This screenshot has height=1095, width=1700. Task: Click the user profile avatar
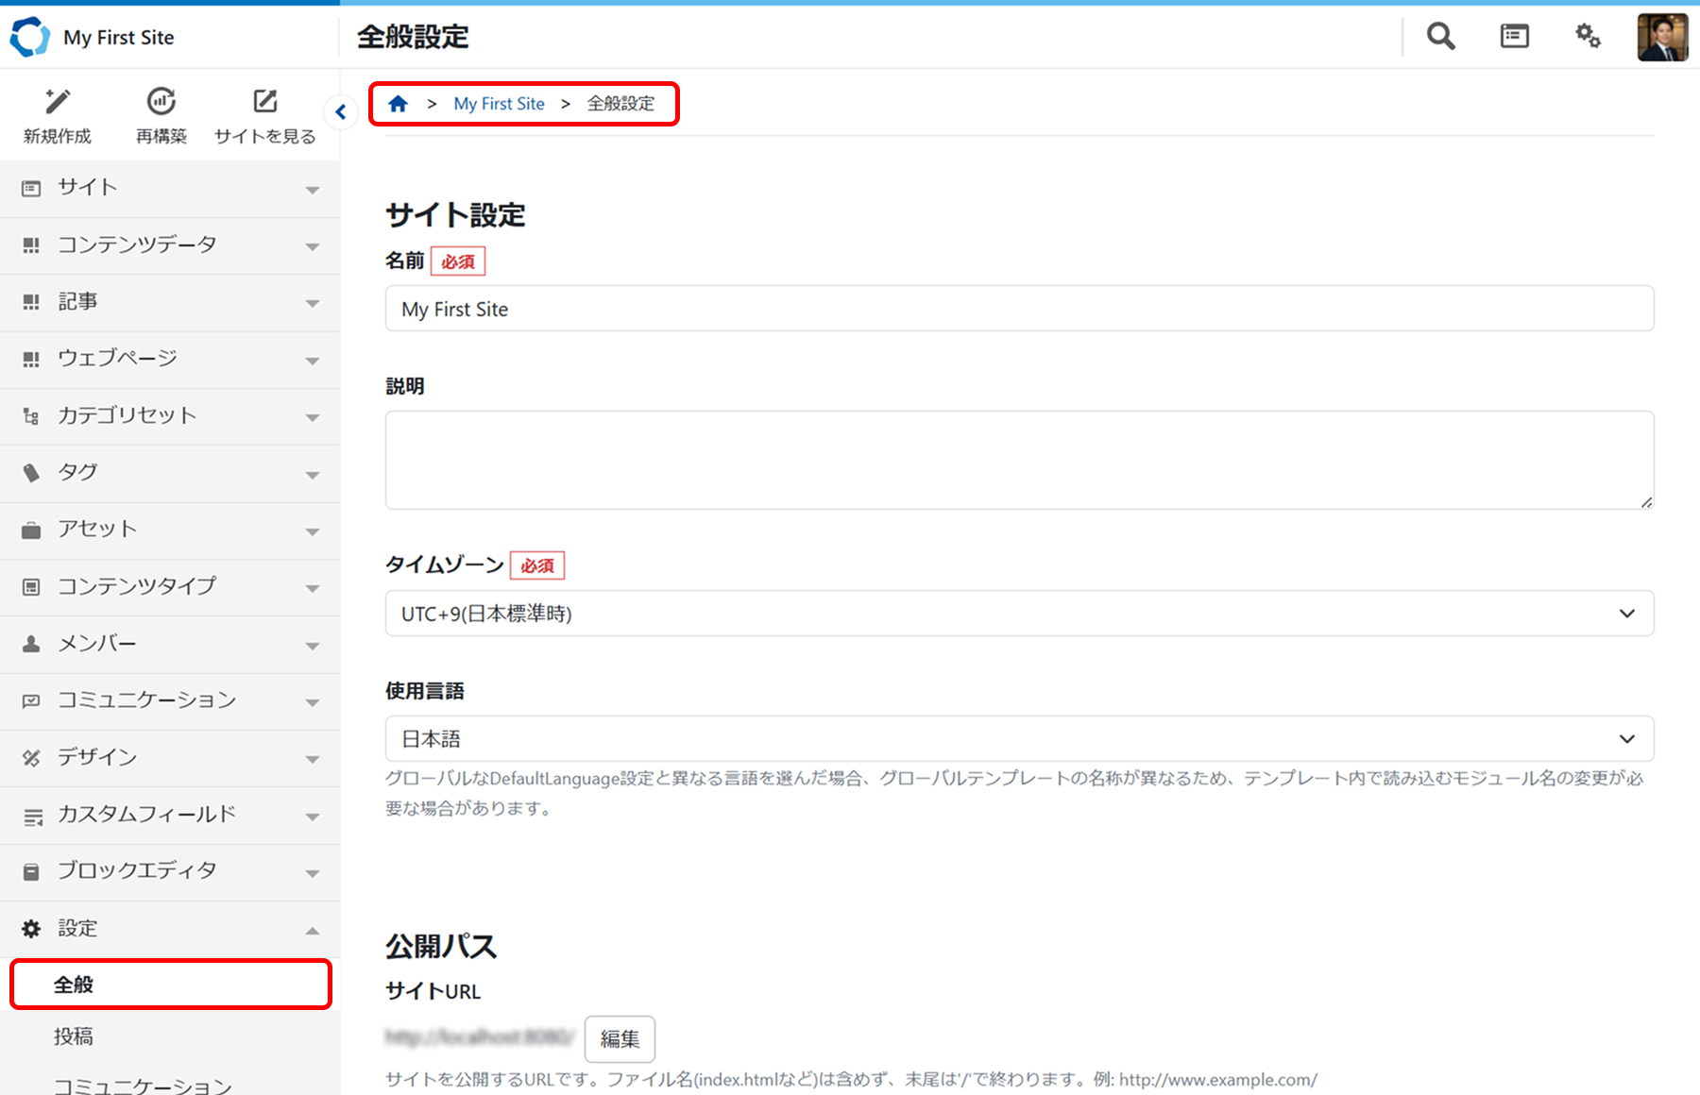[x=1661, y=37]
